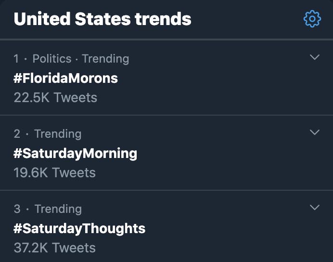
Task: Click the 22.5K Tweets count
Action: (x=55, y=98)
